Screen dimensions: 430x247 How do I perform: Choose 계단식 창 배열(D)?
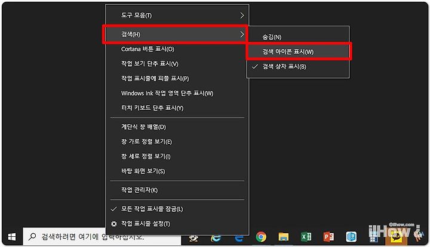(x=177, y=127)
